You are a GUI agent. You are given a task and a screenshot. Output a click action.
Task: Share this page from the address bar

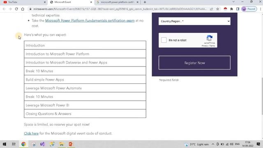[x=211, y=9]
